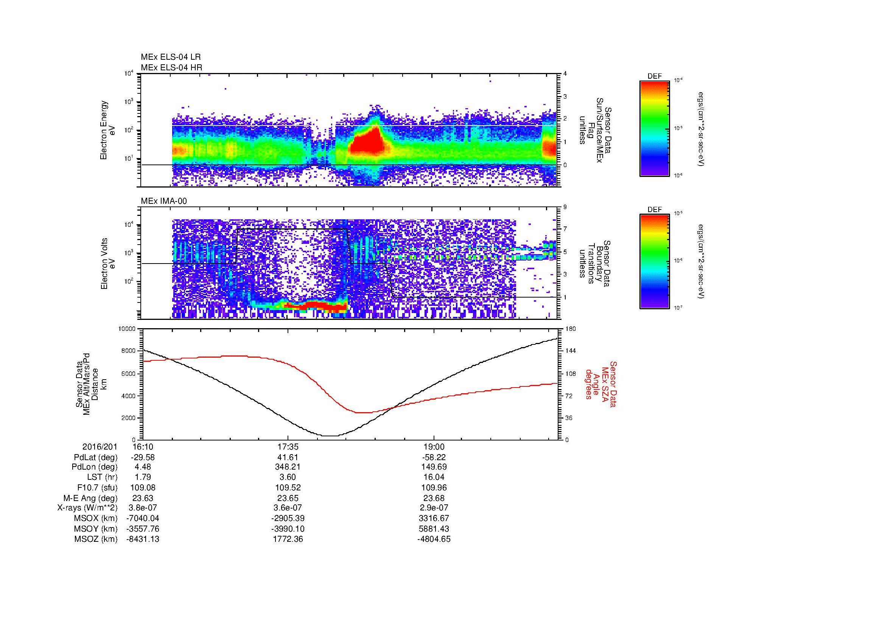The width and height of the screenshot is (885, 625).
Task: Click the PdLat value '41.61'
Action: click(288, 458)
